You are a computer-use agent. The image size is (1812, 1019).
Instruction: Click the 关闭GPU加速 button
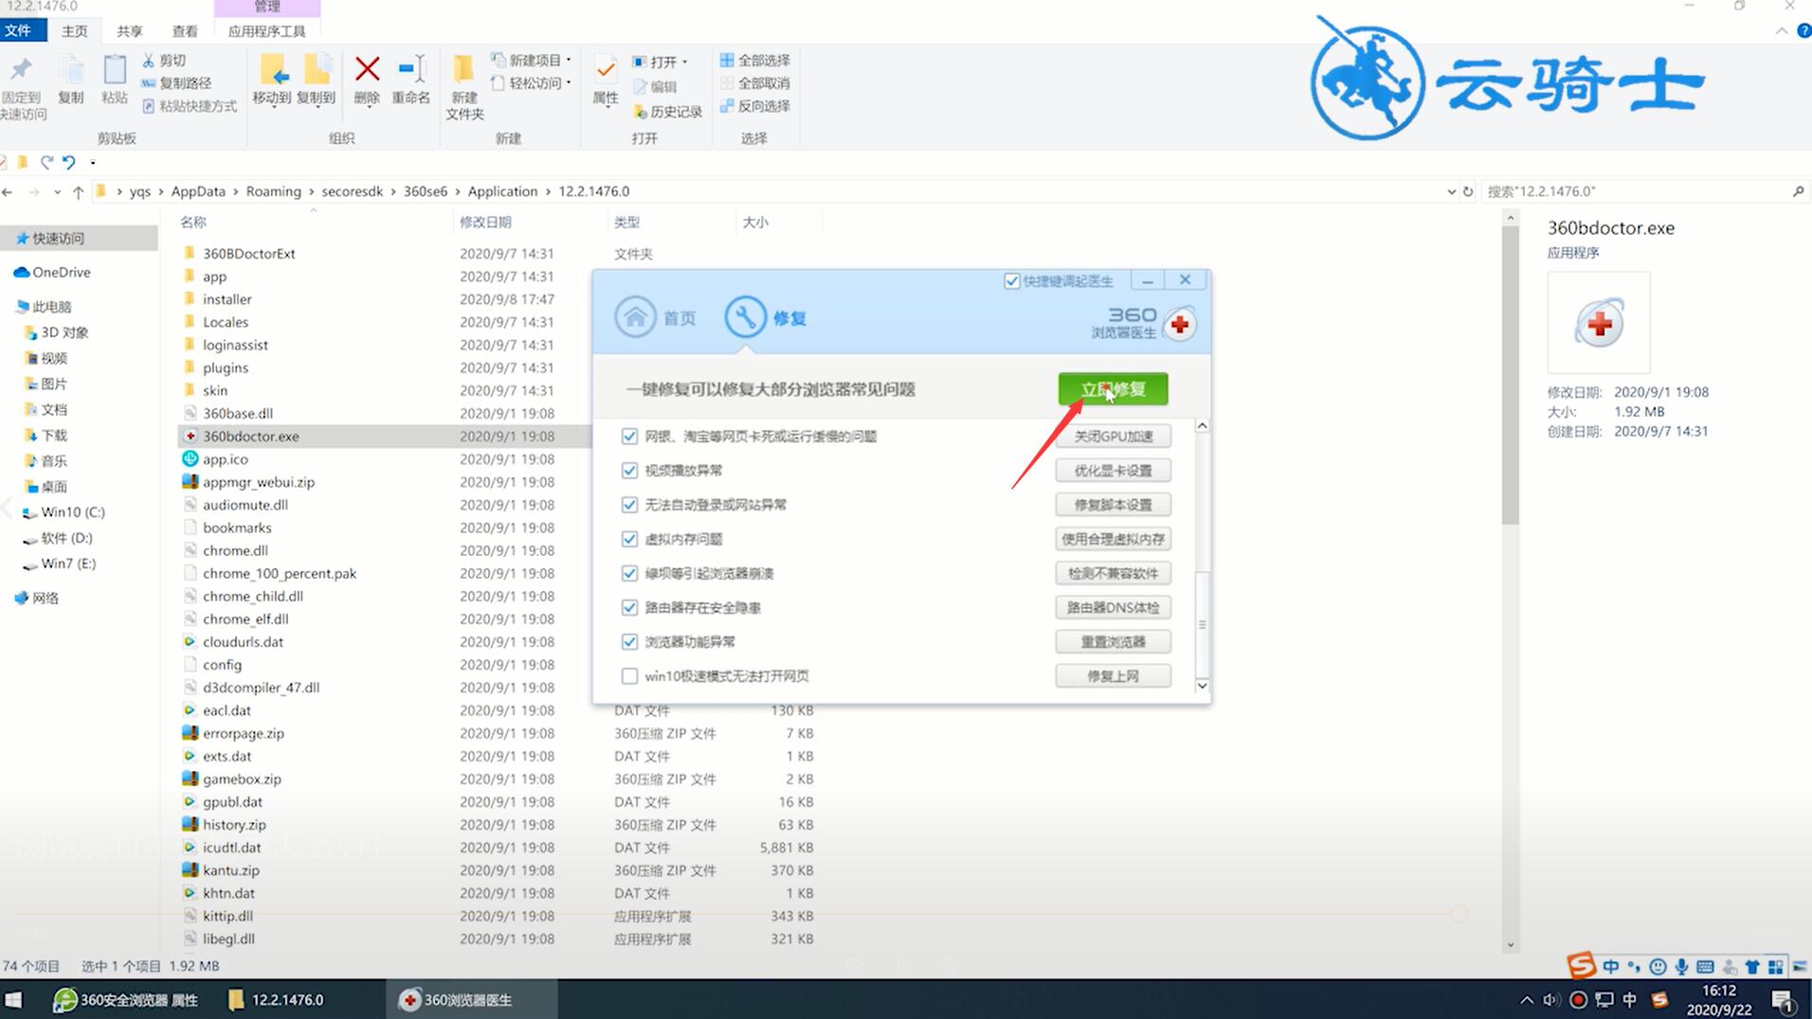[x=1113, y=436]
